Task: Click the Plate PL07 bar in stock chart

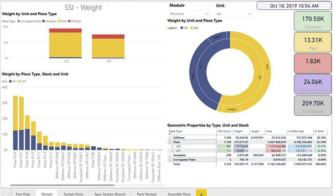Action: coord(21,123)
